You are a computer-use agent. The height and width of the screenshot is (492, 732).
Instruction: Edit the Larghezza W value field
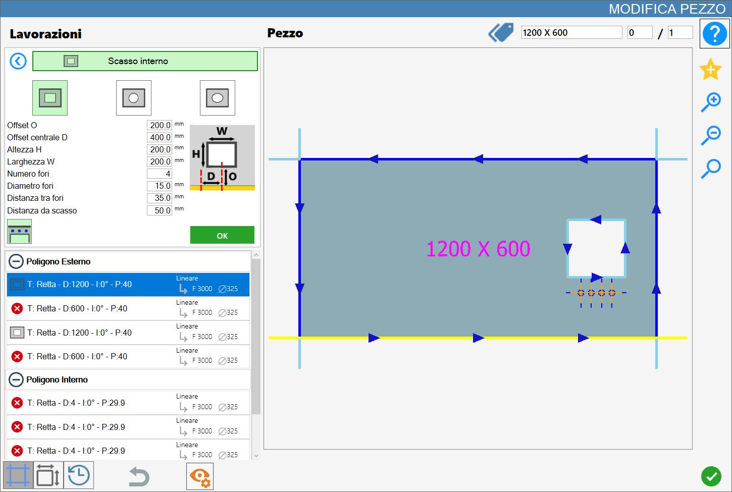[160, 161]
